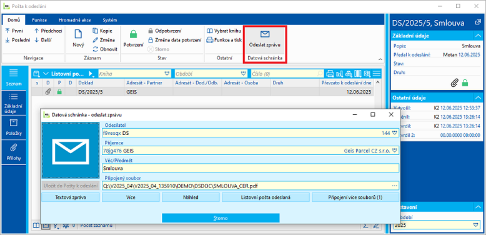The height and width of the screenshot is (235, 486).
Task: Open the Hromadné akce tab
Action: coord(75,20)
